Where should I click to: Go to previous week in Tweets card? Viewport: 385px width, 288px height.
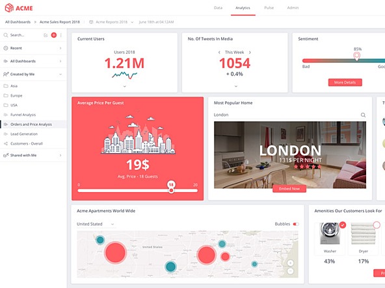click(219, 53)
